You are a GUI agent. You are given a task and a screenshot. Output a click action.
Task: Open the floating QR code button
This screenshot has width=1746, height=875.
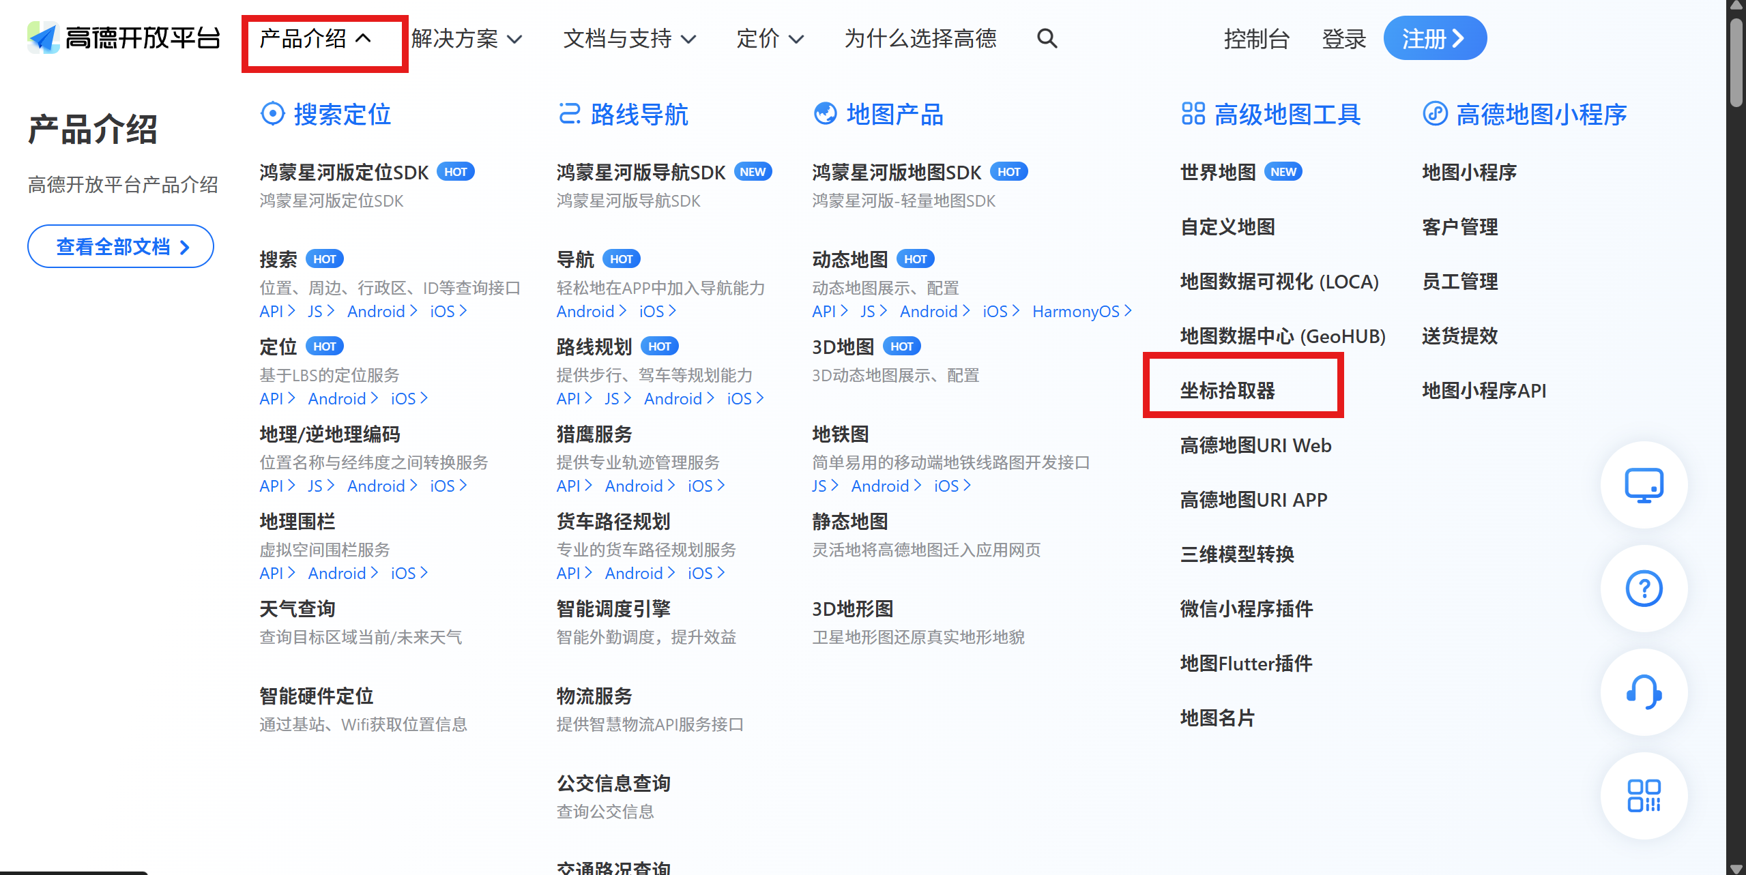(x=1644, y=796)
